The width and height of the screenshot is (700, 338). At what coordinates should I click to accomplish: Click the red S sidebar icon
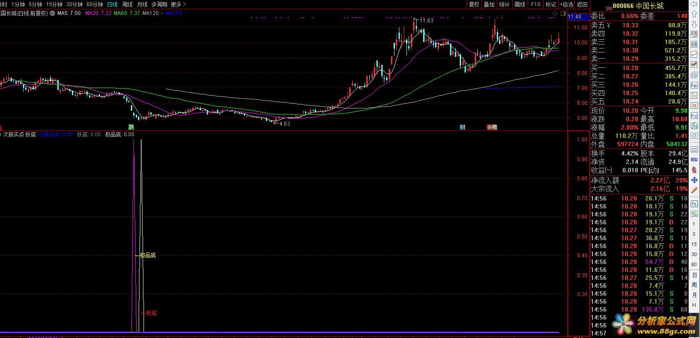[x=694, y=170]
